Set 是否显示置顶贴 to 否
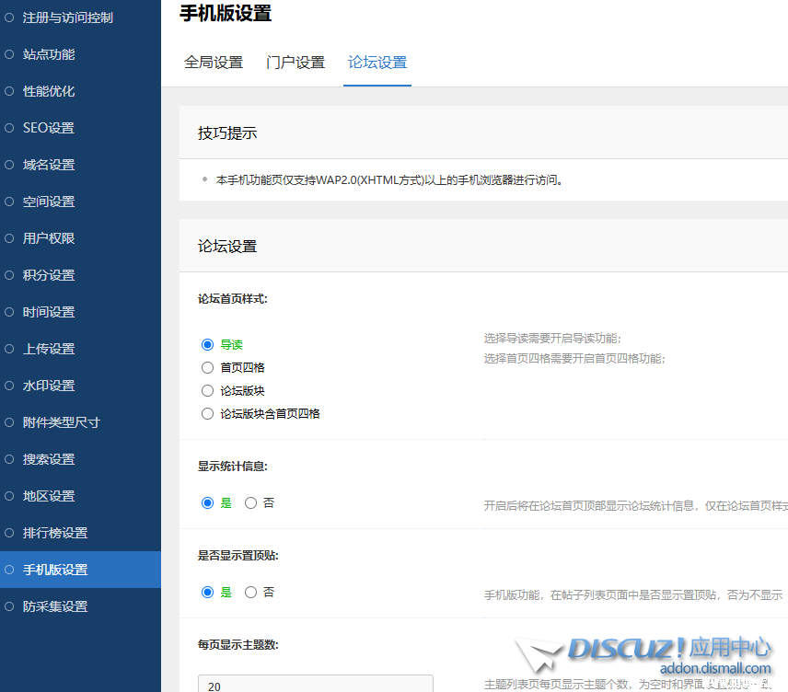This screenshot has width=788, height=692. 250,592
